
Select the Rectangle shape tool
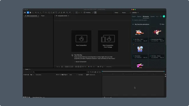(49, 12)
